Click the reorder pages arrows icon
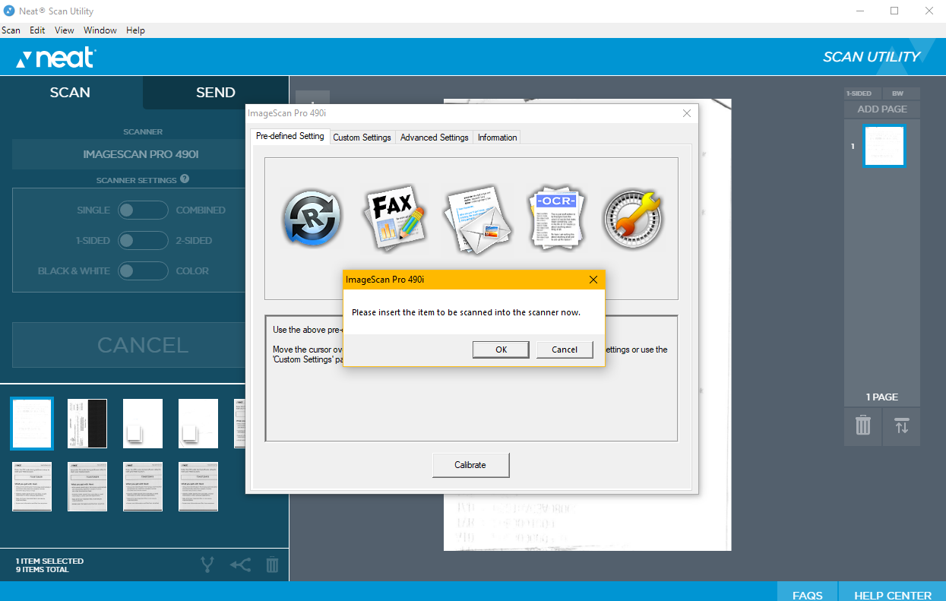Image resolution: width=946 pixels, height=601 pixels. tap(901, 425)
